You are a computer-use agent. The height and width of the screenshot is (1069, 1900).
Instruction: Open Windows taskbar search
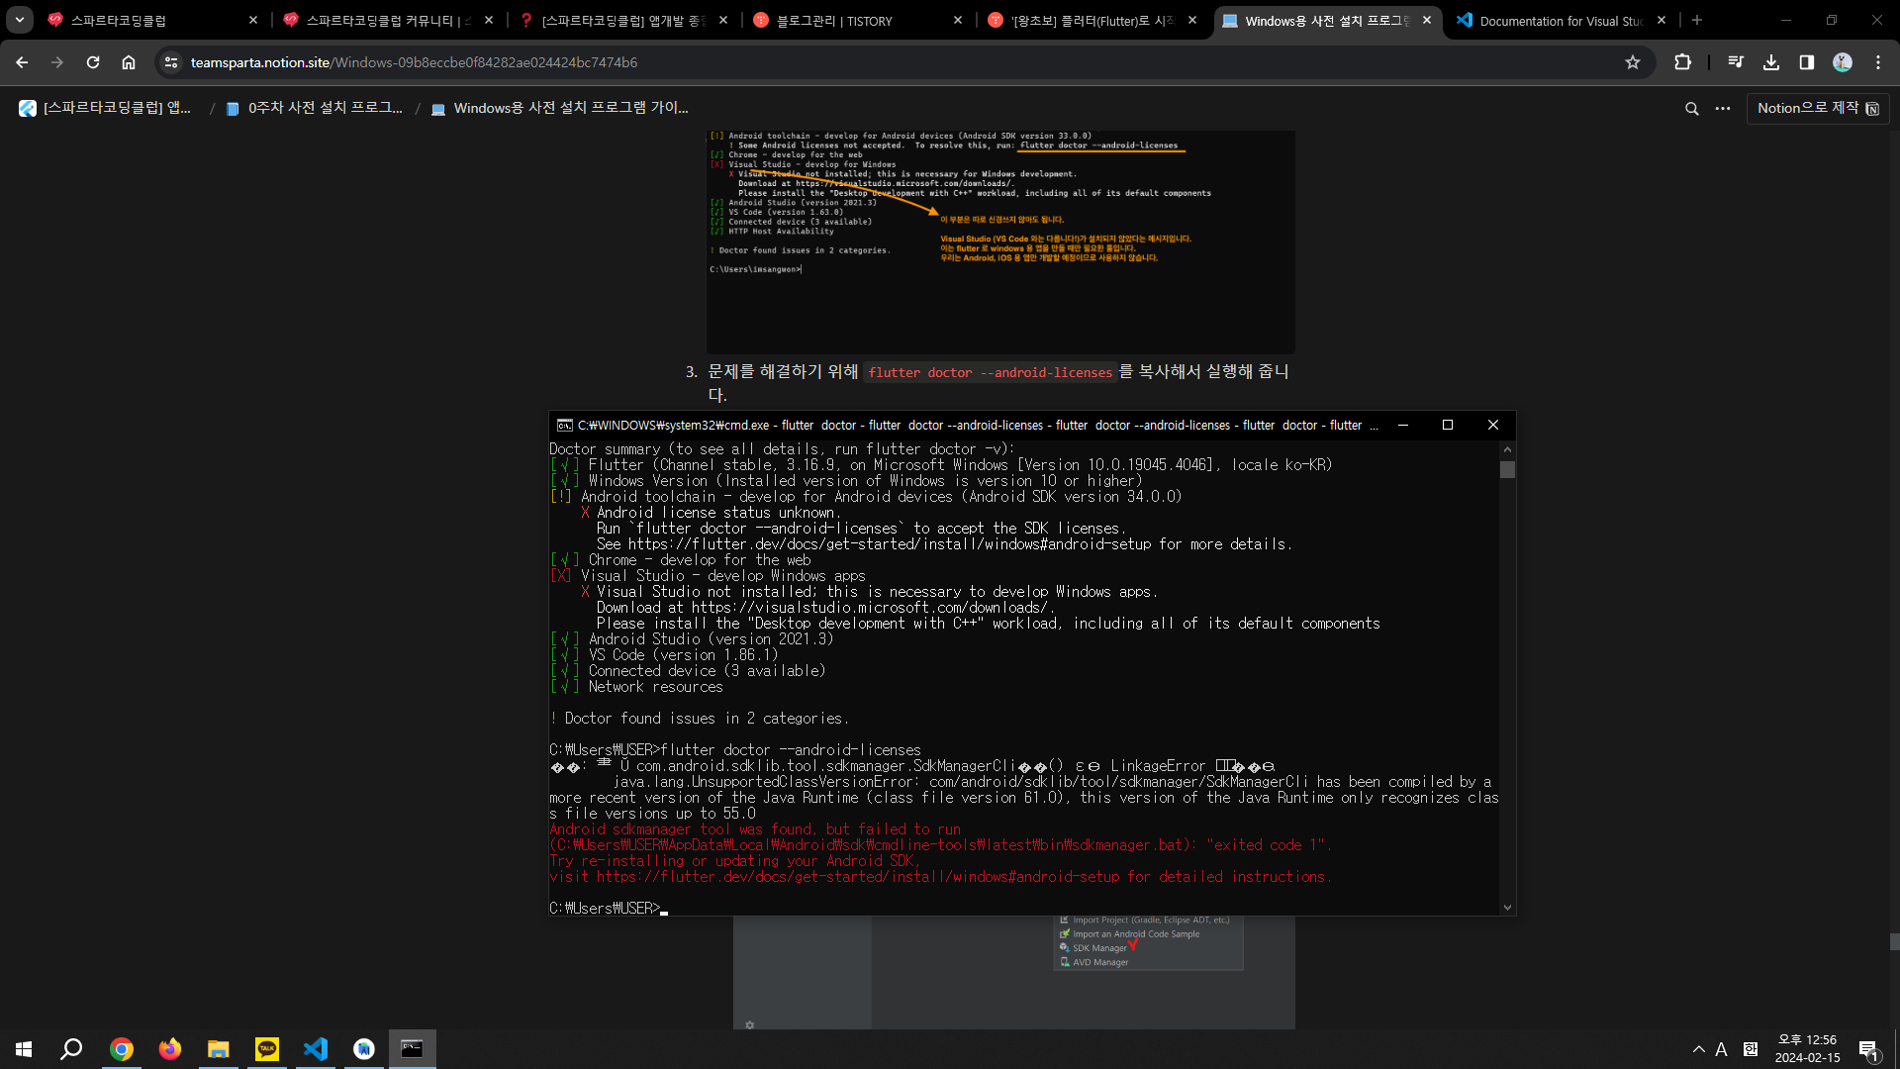(x=71, y=1049)
